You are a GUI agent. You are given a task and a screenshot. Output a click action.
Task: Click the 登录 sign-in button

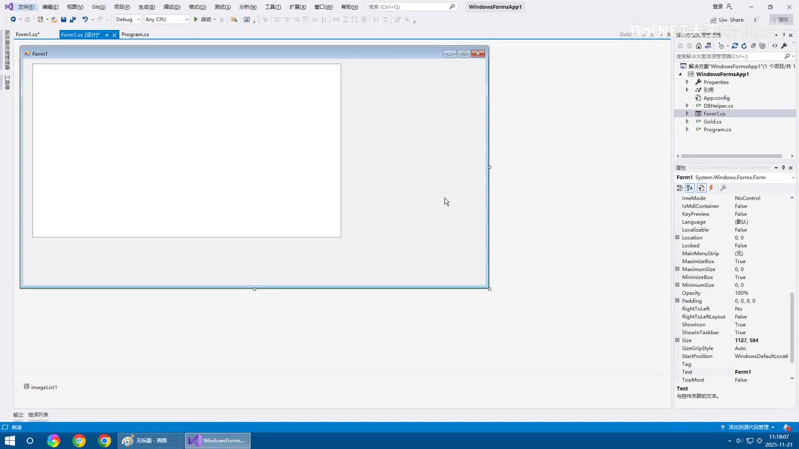[x=722, y=7]
